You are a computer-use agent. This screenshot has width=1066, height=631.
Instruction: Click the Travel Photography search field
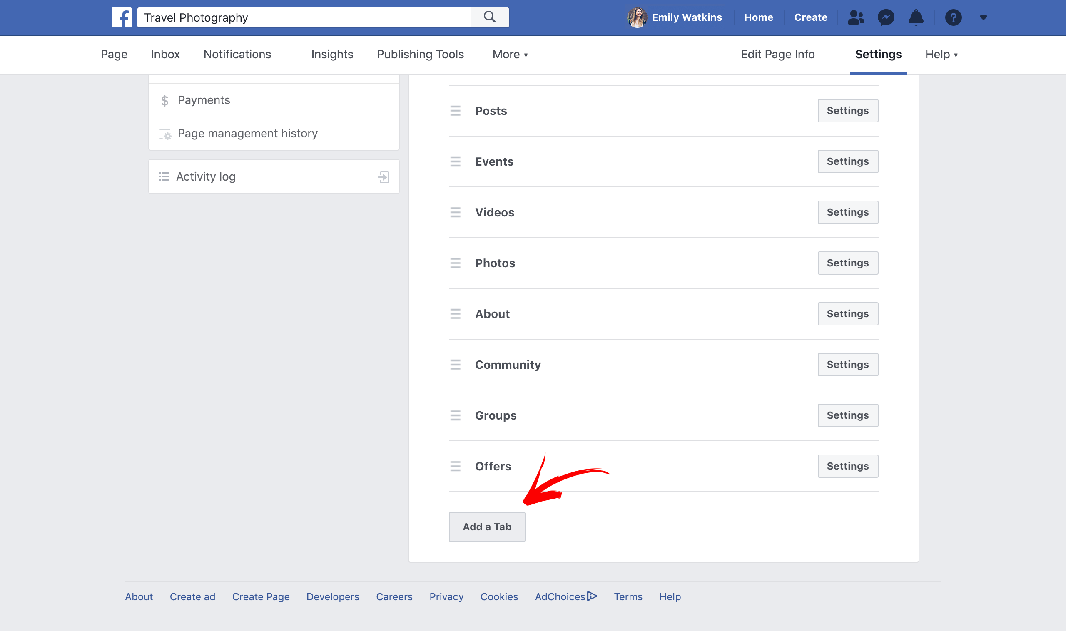[304, 17]
